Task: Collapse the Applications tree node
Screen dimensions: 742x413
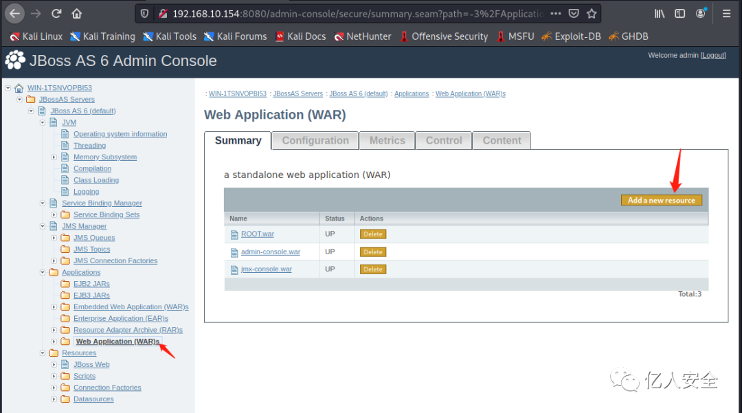Action: point(43,273)
